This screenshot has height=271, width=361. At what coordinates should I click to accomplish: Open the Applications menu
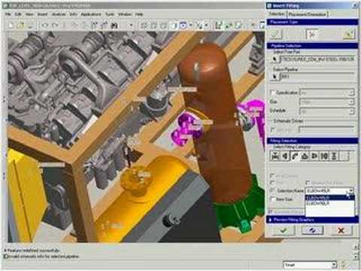tap(91, 14)
